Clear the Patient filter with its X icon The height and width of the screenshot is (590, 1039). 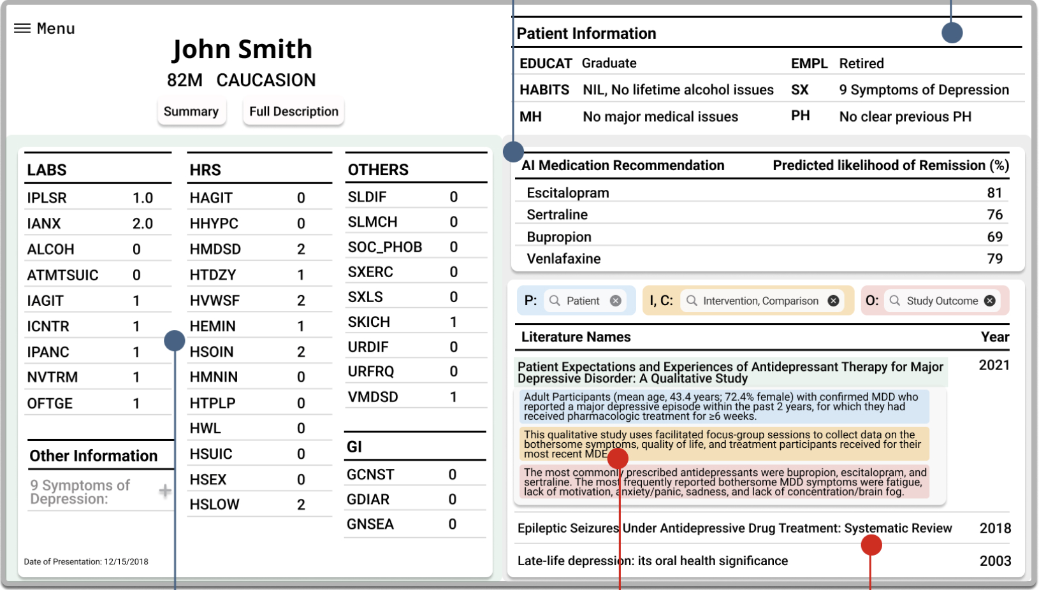pos(615,301)
